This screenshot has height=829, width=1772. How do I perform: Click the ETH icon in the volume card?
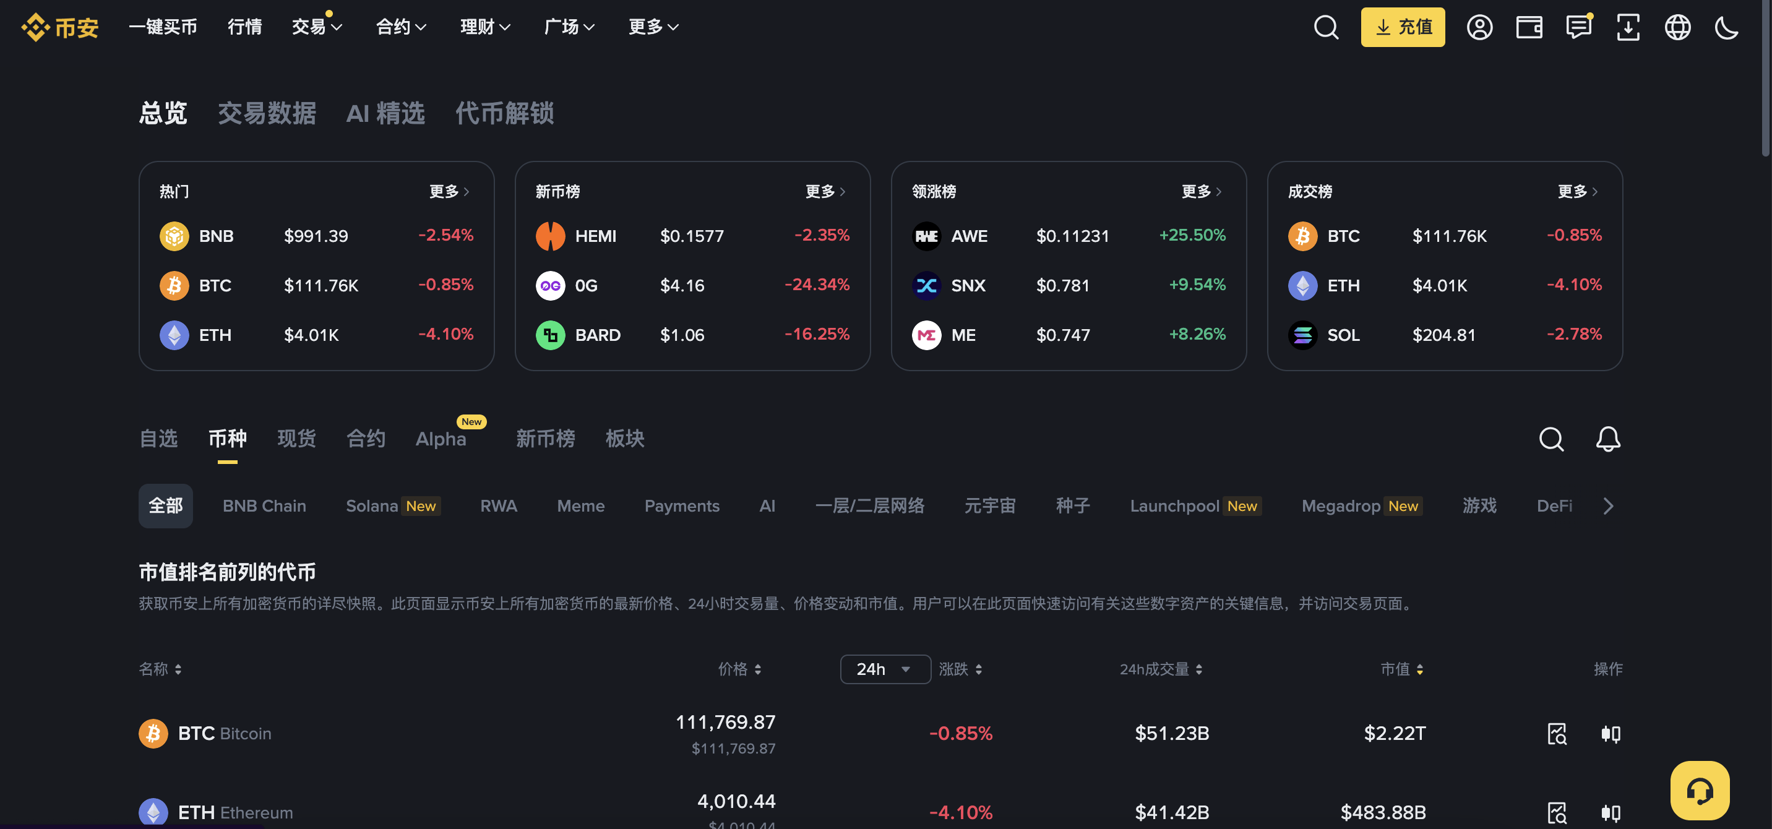click(x=1302, y=285)
